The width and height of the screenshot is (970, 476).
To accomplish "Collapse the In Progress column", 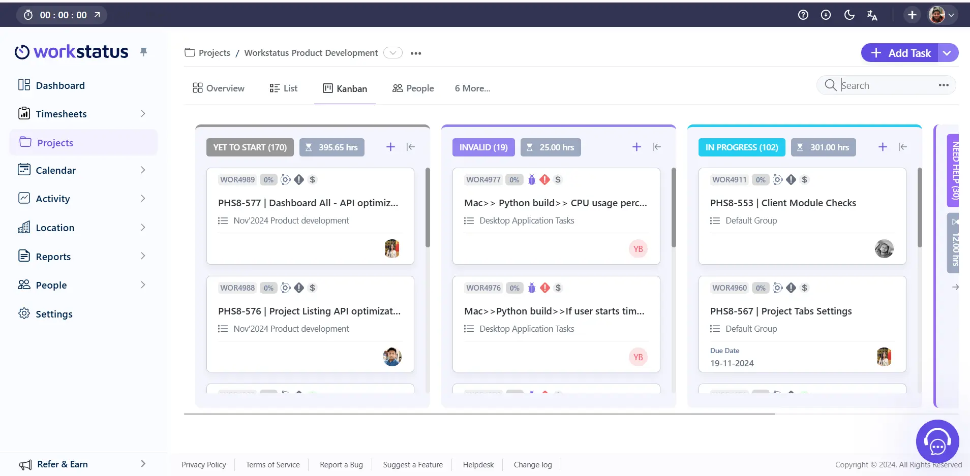I will (x=903, y=147).
